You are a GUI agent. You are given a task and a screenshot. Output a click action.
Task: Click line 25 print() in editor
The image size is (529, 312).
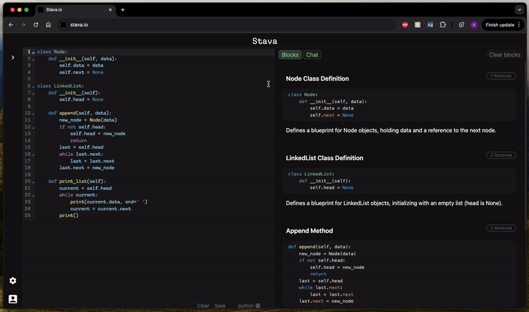tap(69, 215)
